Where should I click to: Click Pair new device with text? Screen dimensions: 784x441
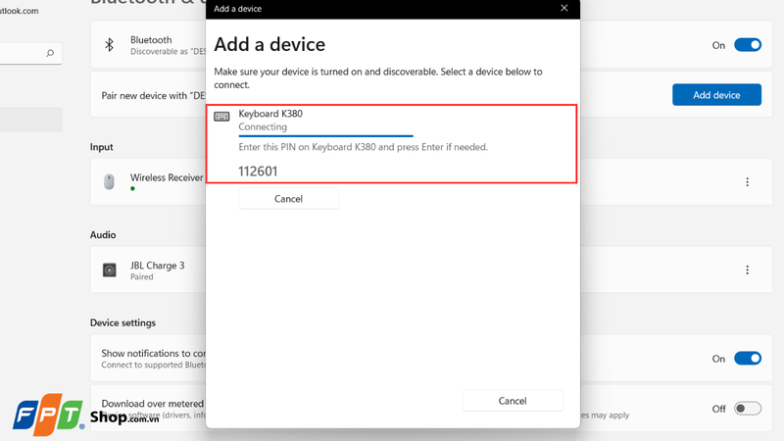click(153, 95)
